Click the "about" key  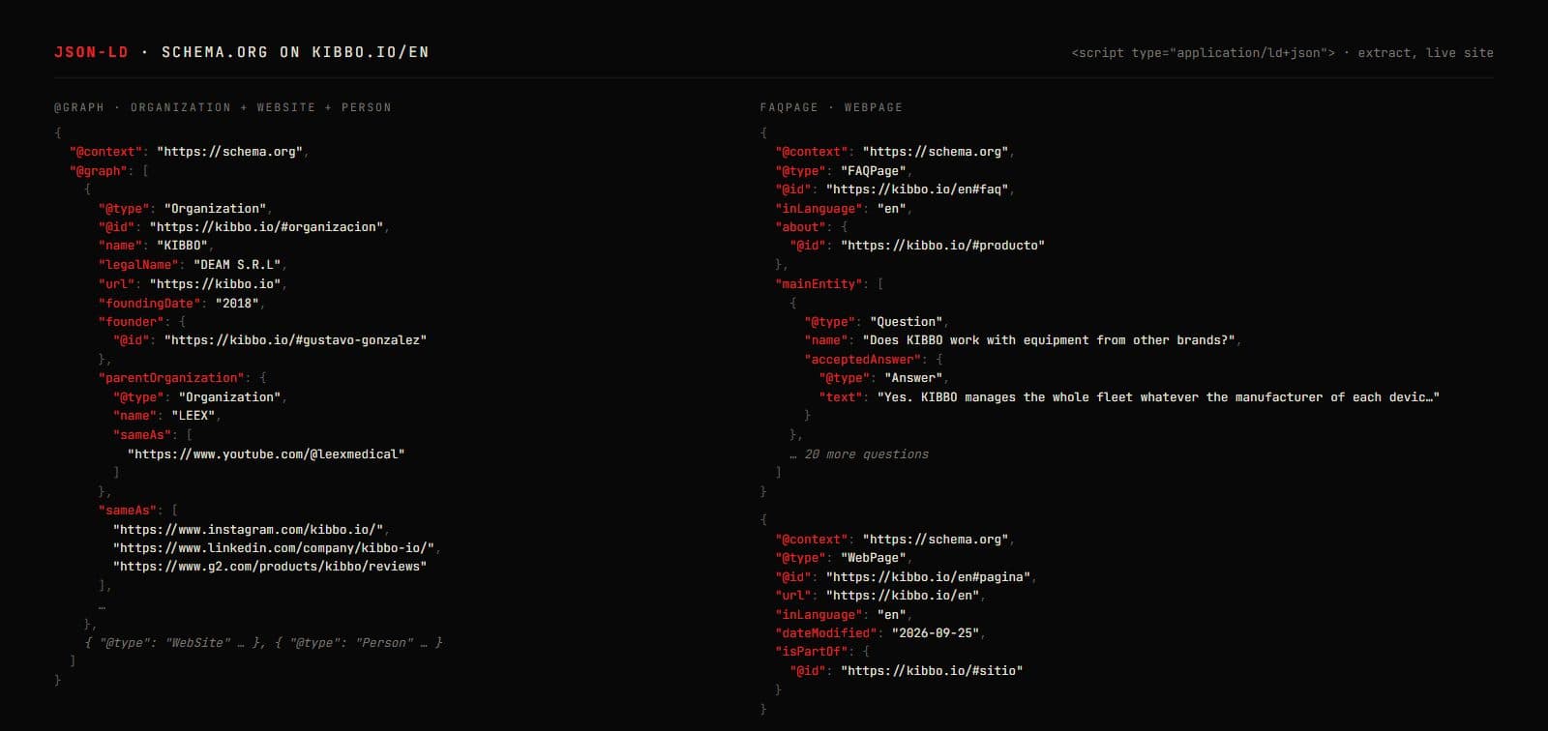click(801, 227)
